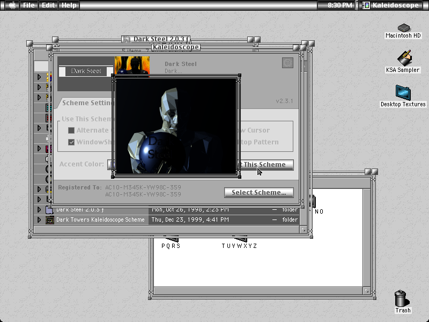
Task: Toggle the option label ending in 'Cursor'
Action: (255, 130)
